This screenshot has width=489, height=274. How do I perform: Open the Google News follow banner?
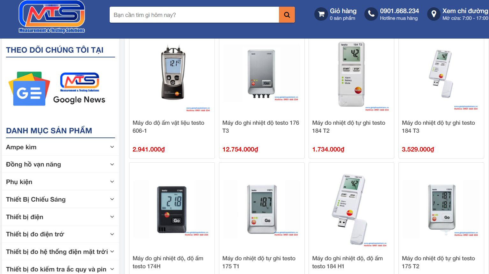[57, 89]
